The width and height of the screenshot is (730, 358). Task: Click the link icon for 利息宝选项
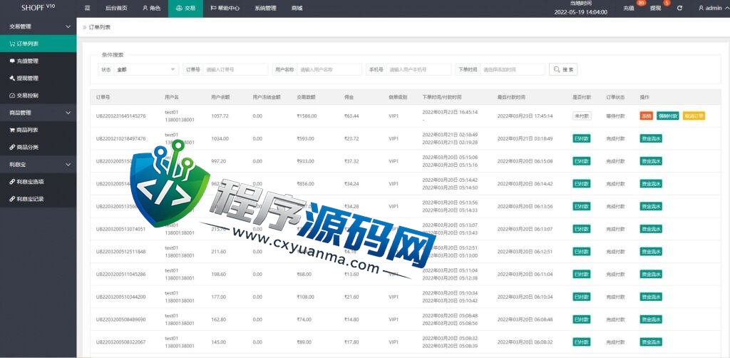tap(12, 182)
